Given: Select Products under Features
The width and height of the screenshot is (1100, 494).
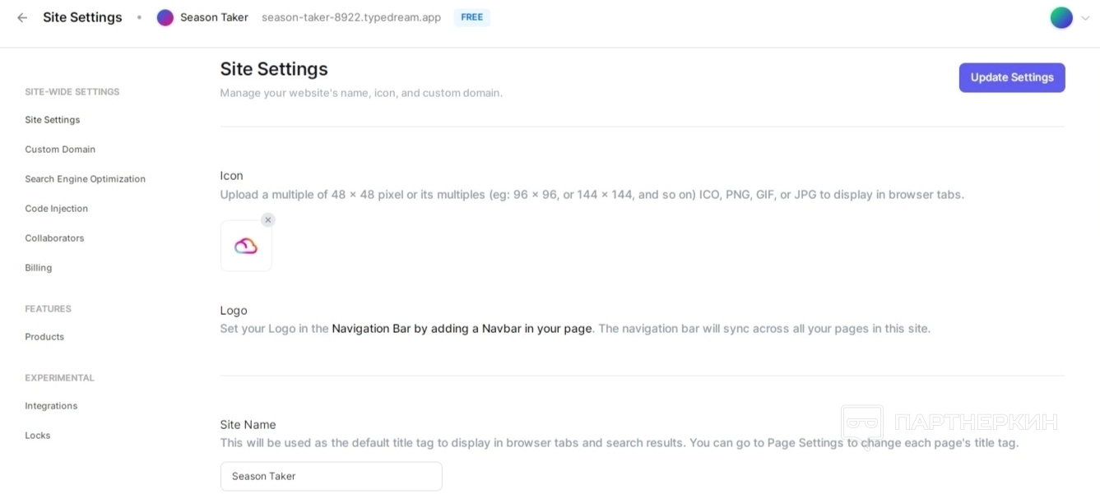Looking at the screenshot, I should coord(44,337).
